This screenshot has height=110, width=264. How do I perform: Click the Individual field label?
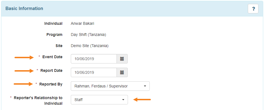[x=53, y=24]
